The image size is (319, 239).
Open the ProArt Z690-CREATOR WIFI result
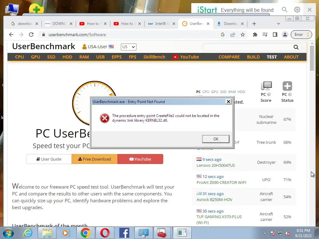(x=221, y=182)
